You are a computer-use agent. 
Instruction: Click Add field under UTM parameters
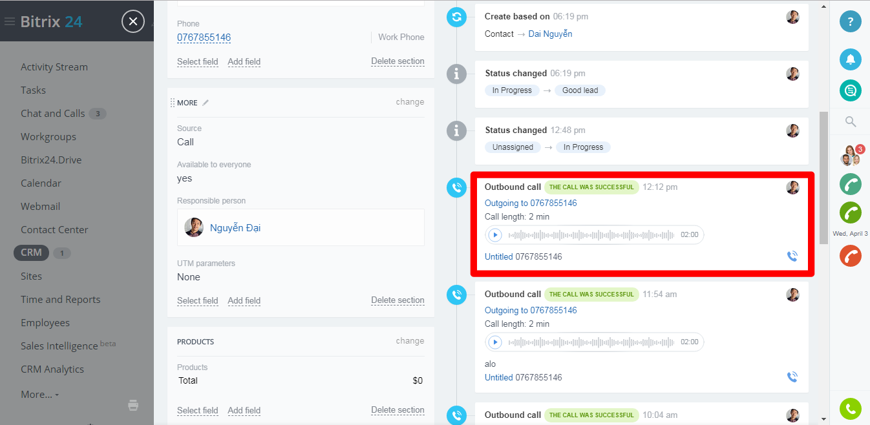pyautogui.click(x=244, y=301)
